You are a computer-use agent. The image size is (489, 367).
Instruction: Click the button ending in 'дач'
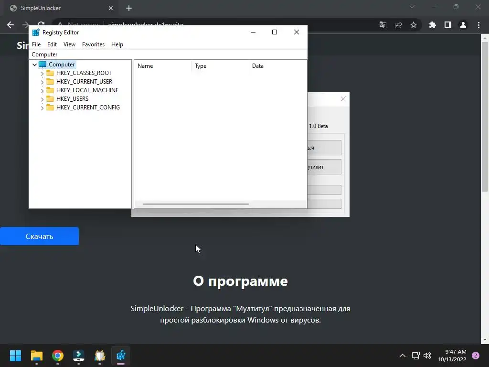click(x=324, y=148)
